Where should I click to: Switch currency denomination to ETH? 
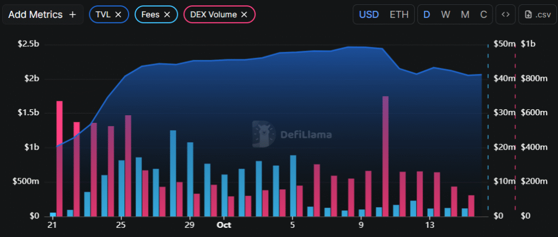(399, 15)
